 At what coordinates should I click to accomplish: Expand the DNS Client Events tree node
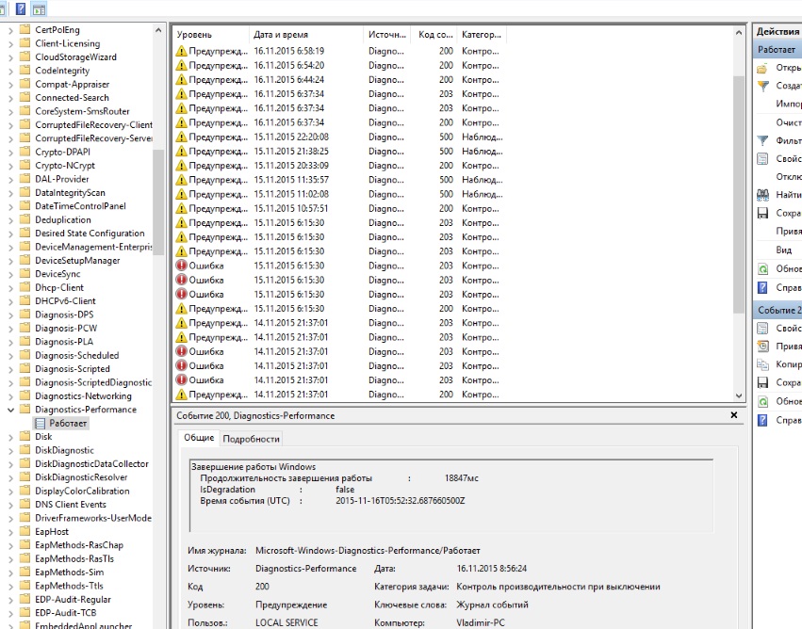(10, 505)
